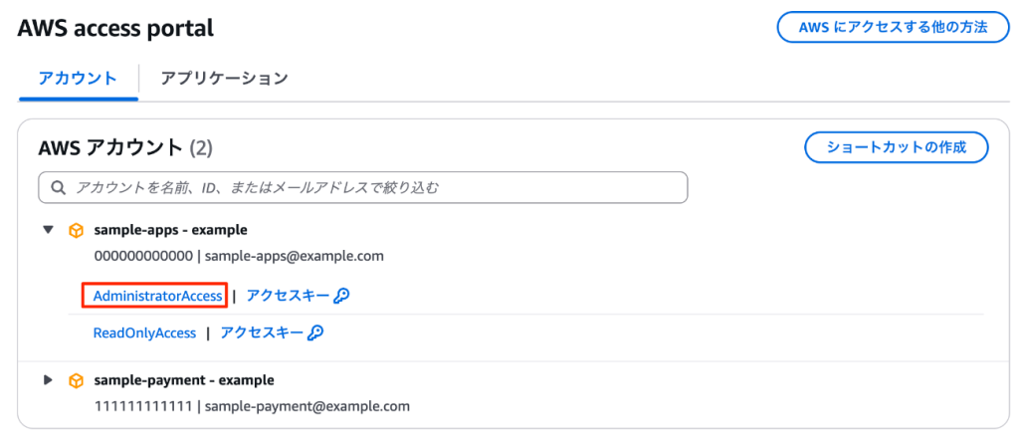The image size is (1019, 445).
Task: Click the key icon beside ReadOnlyAccess row
Action: [315, 333]
